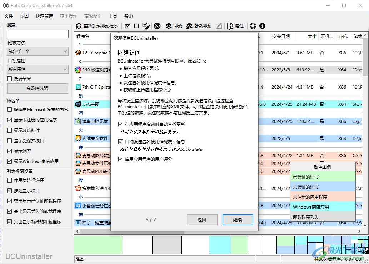Click the 高级筛选器 button
369x264 pixels.
[37, 88]
